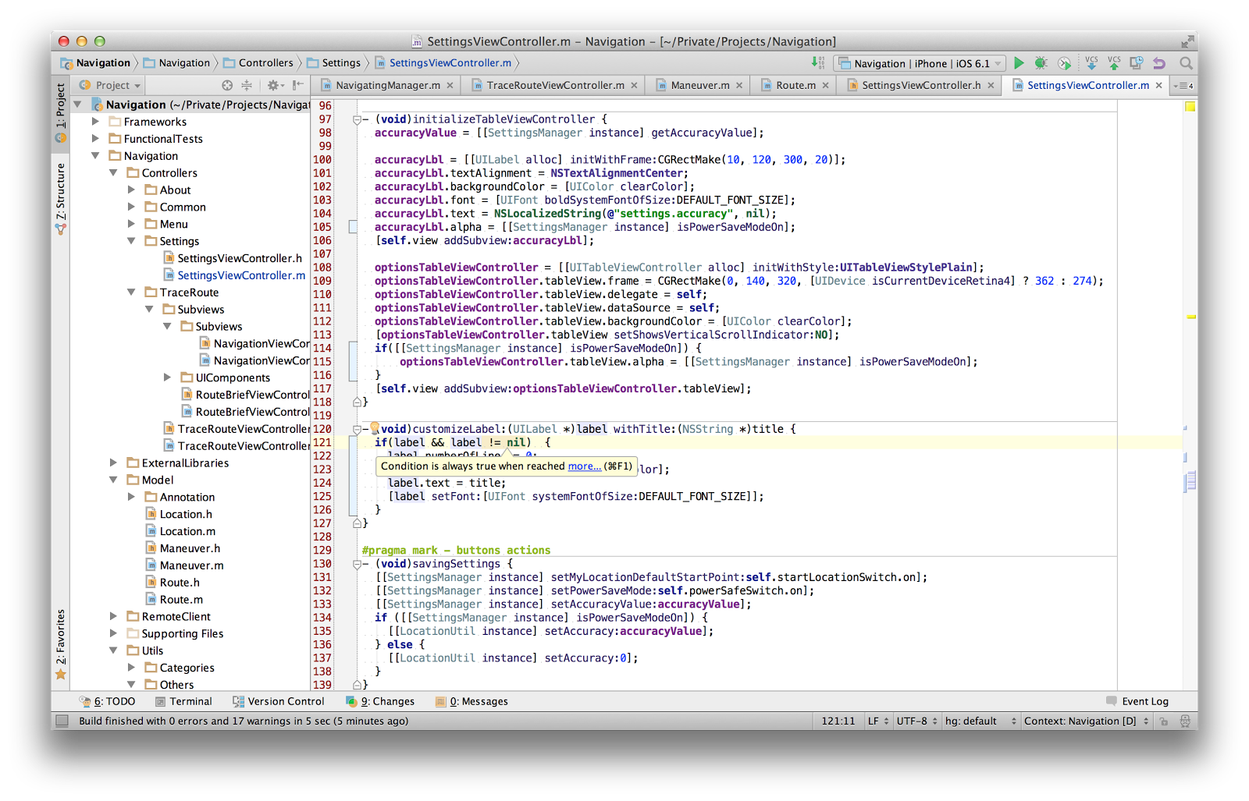The width and height of the screenshot is (1249, 801).
Task: Click Run with Profiler icon
Action: 1064,63
